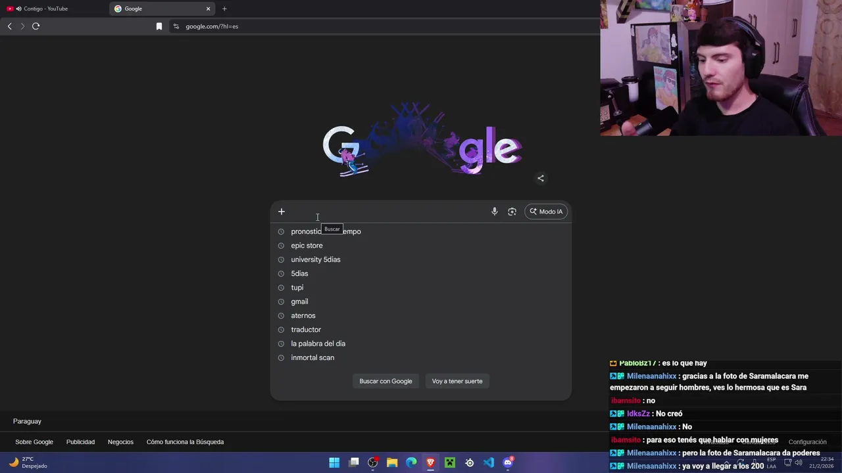Image resolution: width=842 pixels, height=473 pixels.
Task: Start voice search with the microphone
Action: click(495, 212)
